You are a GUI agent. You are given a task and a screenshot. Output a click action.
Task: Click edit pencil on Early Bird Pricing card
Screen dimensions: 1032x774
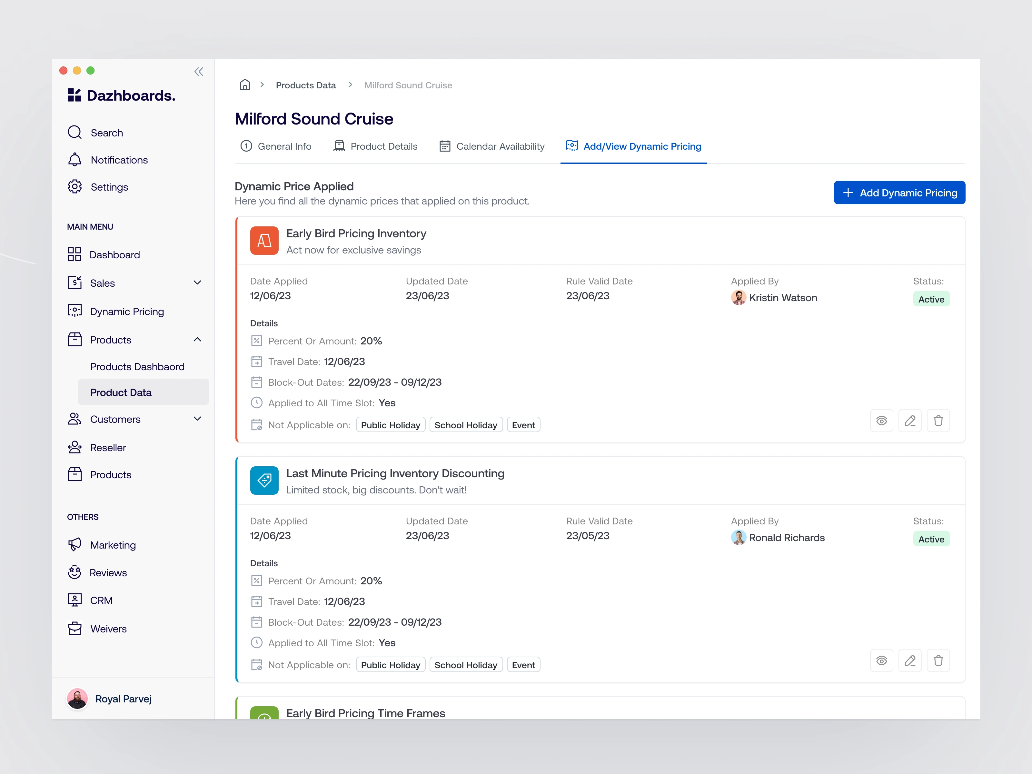point(910,421)
